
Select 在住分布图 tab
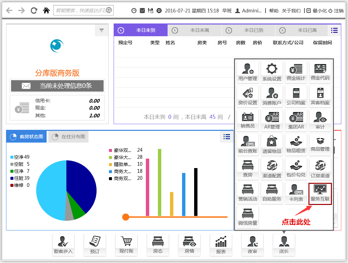(x=68, y=137)
